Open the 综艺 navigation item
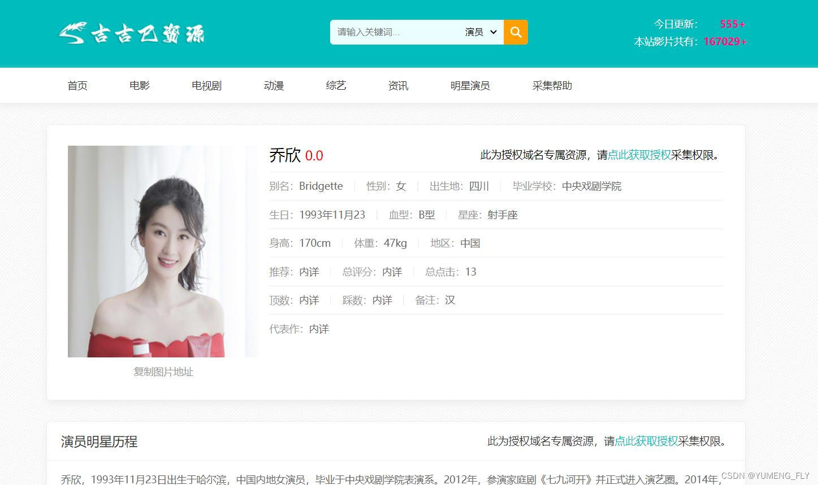The image size is (818, 485). 336,86
